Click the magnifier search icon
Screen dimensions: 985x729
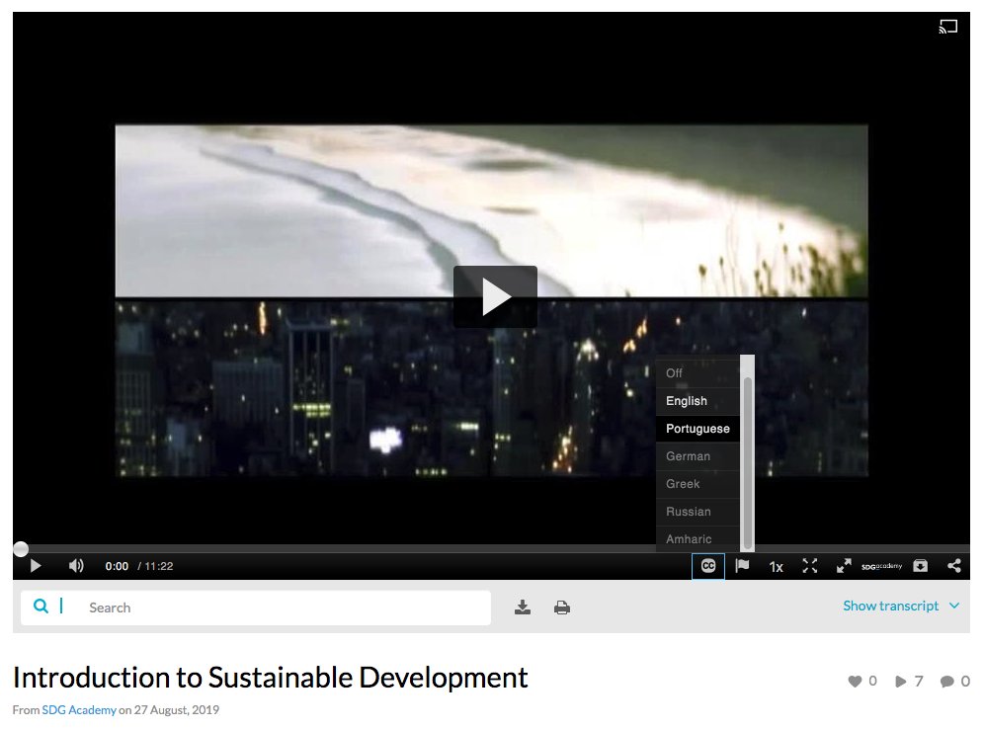tap(41, 606)
